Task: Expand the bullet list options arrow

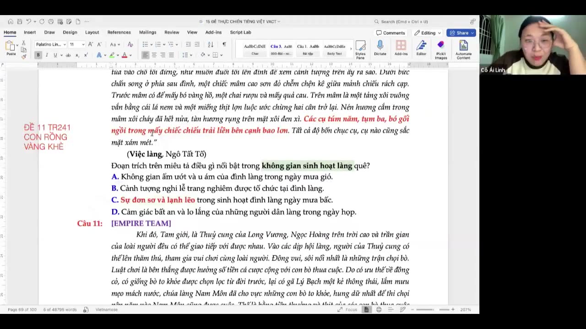Action: 151,44
